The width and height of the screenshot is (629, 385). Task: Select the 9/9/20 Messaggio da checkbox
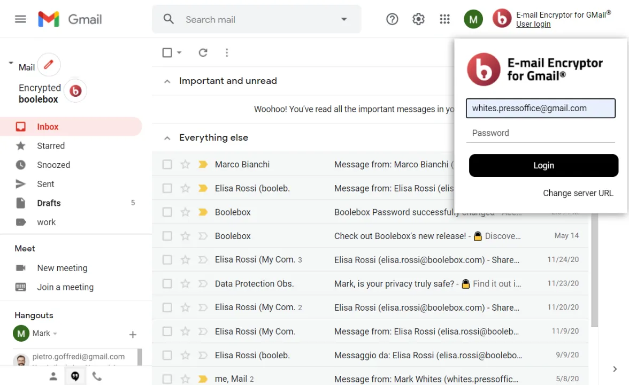(x=167, y=355)
